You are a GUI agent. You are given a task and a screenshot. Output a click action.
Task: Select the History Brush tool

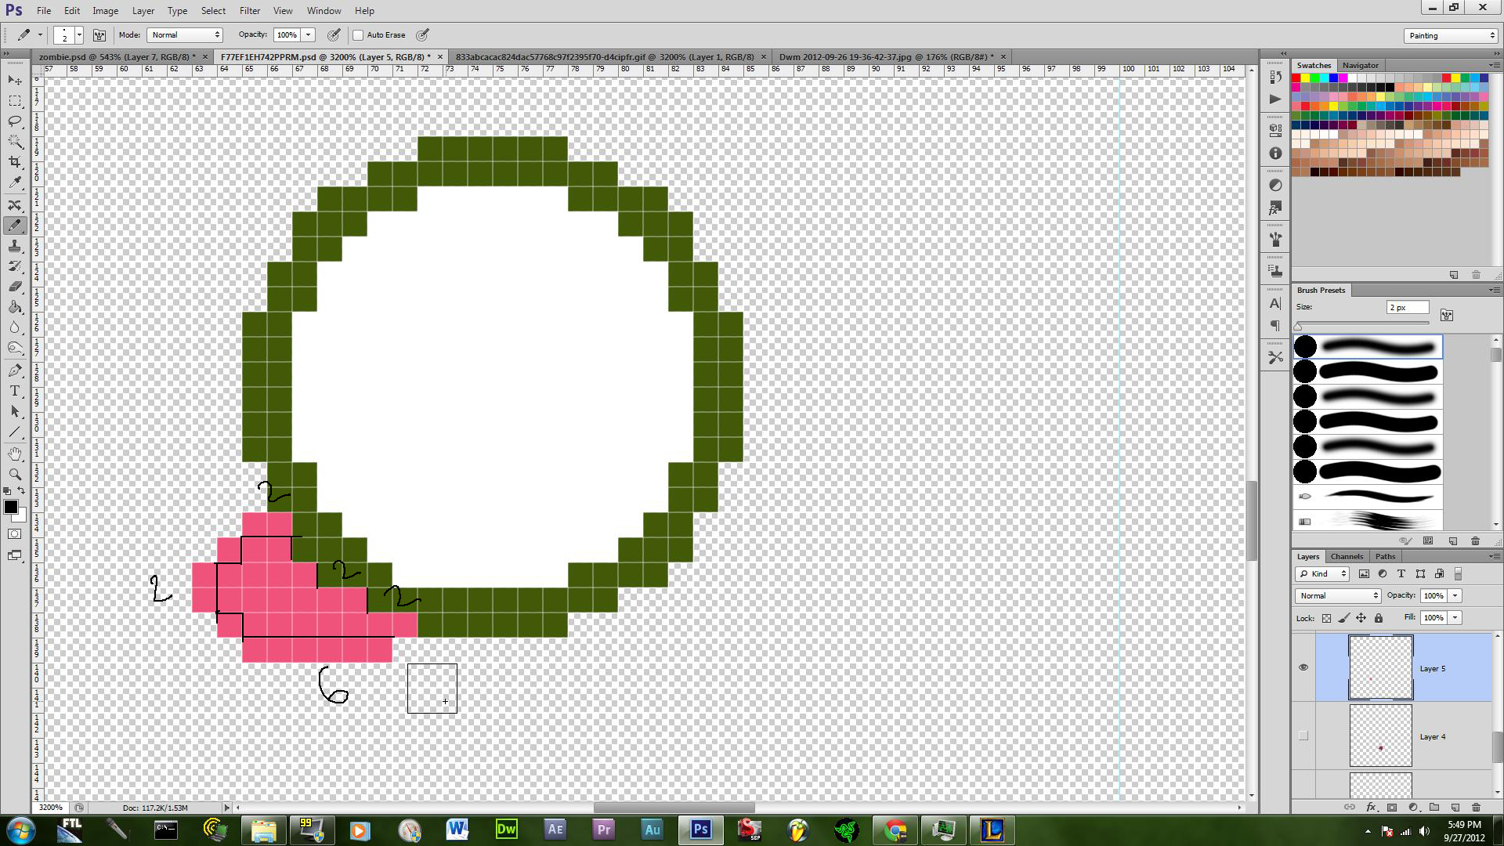[15, 266]
